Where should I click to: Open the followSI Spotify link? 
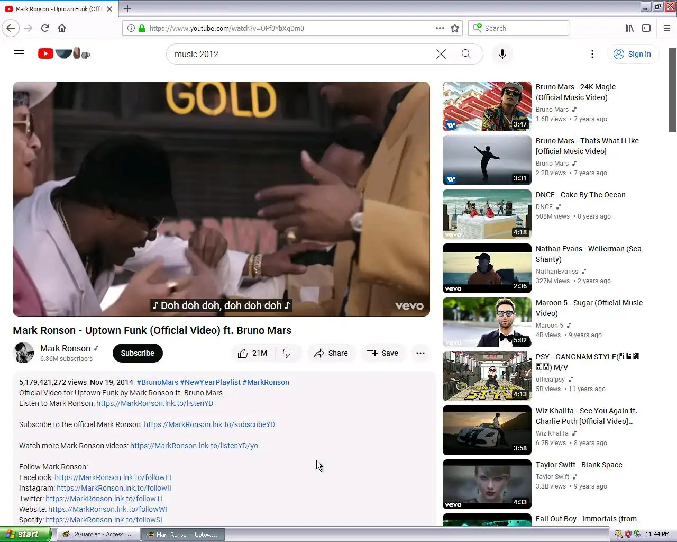[104, 520]
